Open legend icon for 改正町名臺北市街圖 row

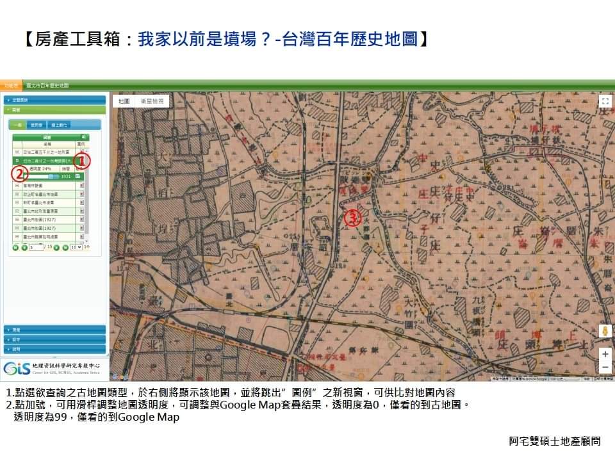(x=81, y=194)
